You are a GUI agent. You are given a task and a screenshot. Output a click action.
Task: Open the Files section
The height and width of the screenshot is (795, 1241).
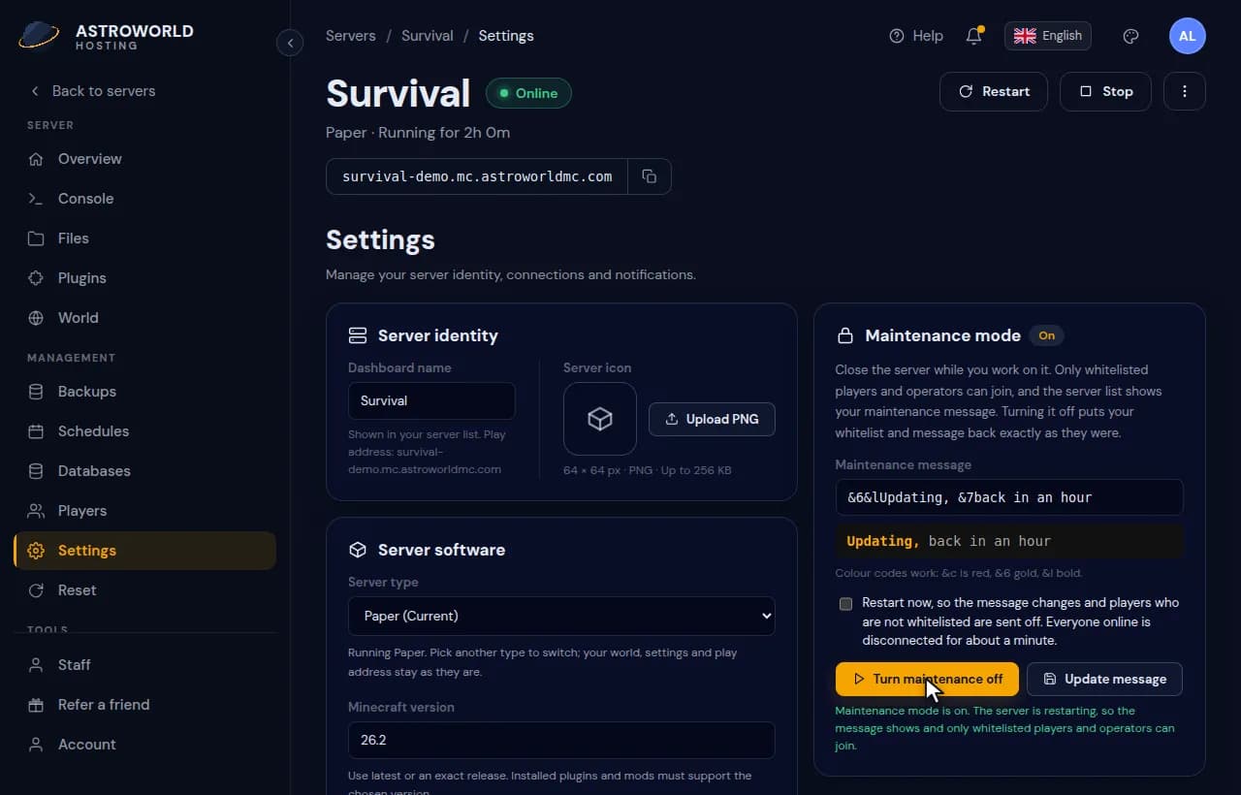[x=145, y=238]
